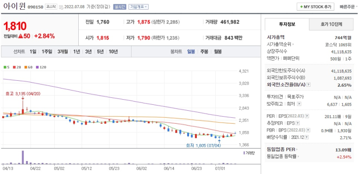Select the 월봉 candlestick chart
Viewport: 358px width, 174px height.
click(x=218, y=52)
